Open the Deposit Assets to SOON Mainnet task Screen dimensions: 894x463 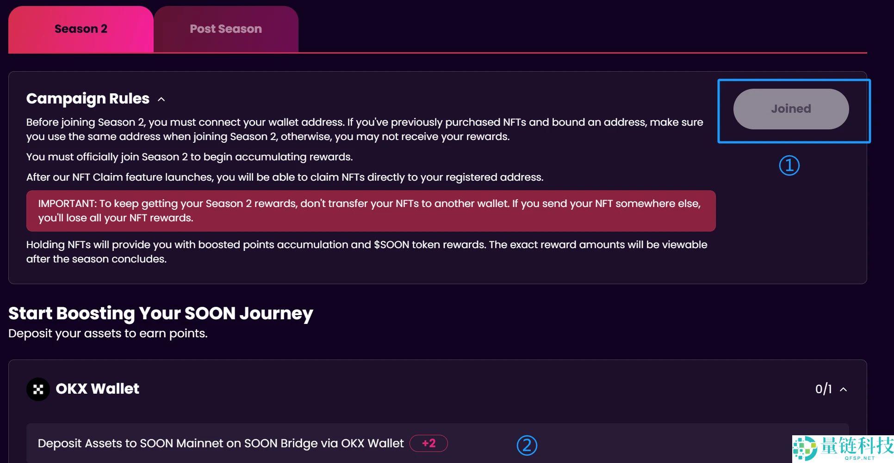221,444
